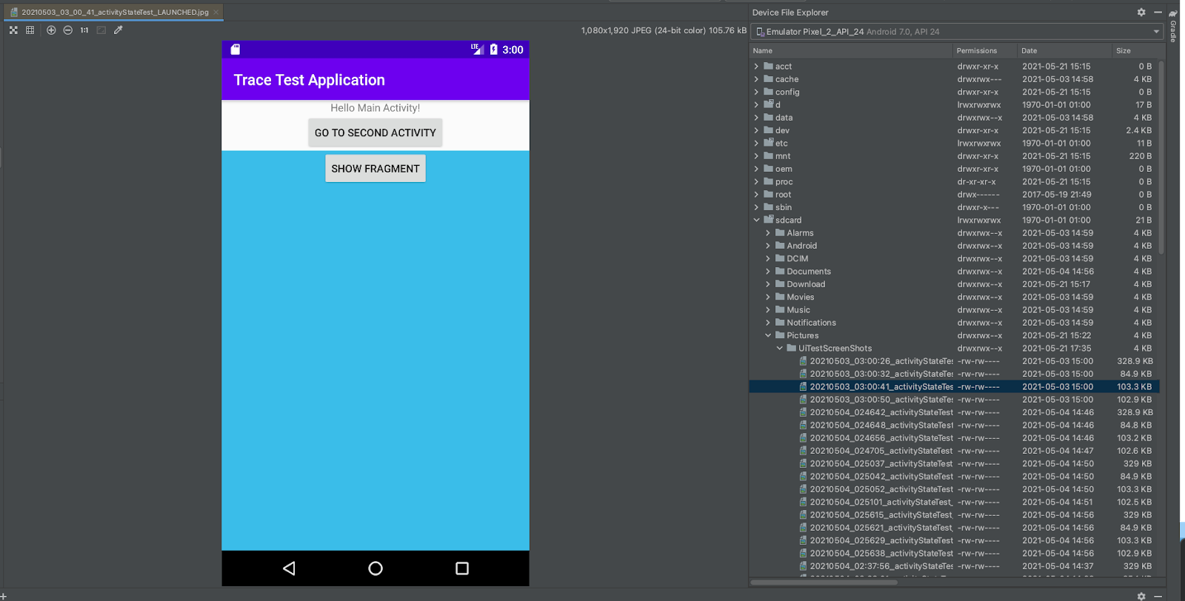Close the LAUNCHED.jpg editor tab

pos(216,13)
